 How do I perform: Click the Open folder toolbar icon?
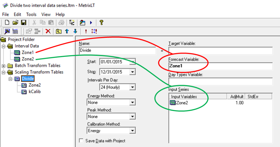15,23
